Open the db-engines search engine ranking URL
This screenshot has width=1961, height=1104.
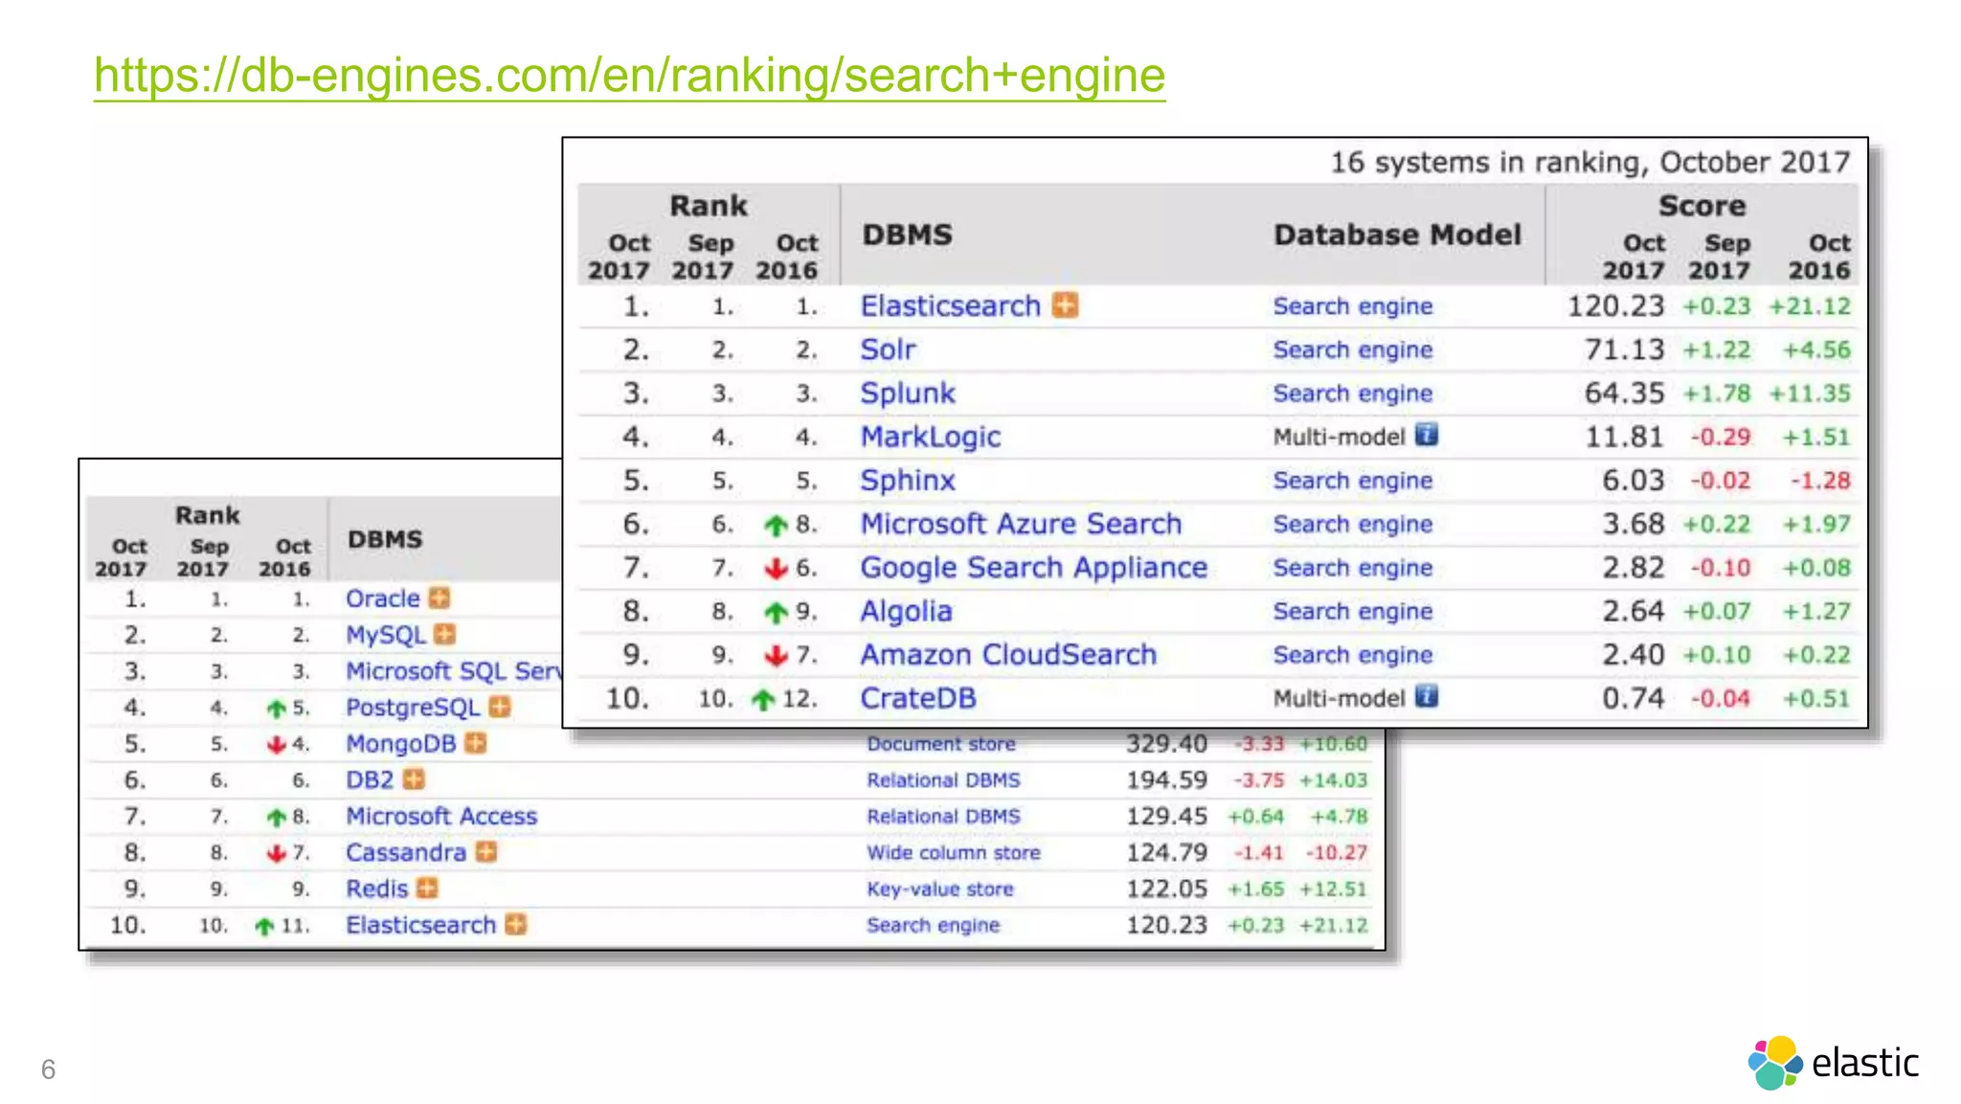[x=629, y=75]
